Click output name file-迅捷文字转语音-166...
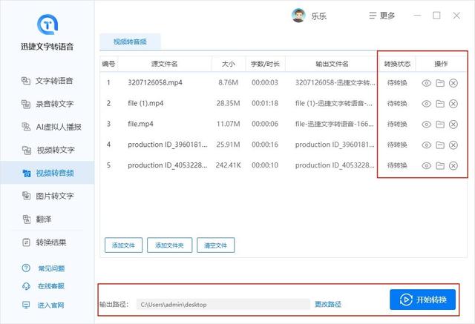 tap(335, 124)
